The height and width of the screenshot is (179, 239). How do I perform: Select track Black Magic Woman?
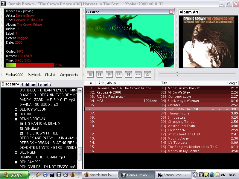point(161,101)
